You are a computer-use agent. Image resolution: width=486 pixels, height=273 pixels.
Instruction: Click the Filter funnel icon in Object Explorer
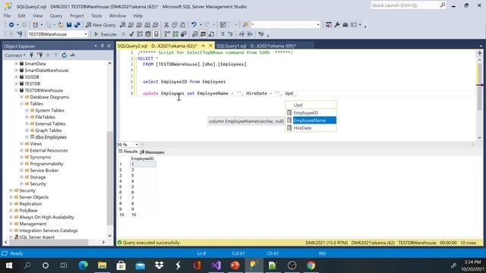(55, 55)
